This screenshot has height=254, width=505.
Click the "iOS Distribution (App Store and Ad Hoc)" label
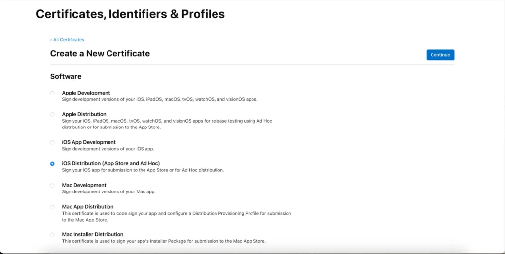(110, 163)
